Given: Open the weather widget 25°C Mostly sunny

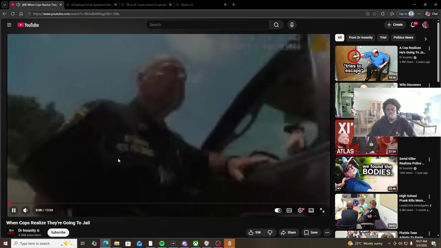Looking at the screenshot, I should [x=365, y=244].
